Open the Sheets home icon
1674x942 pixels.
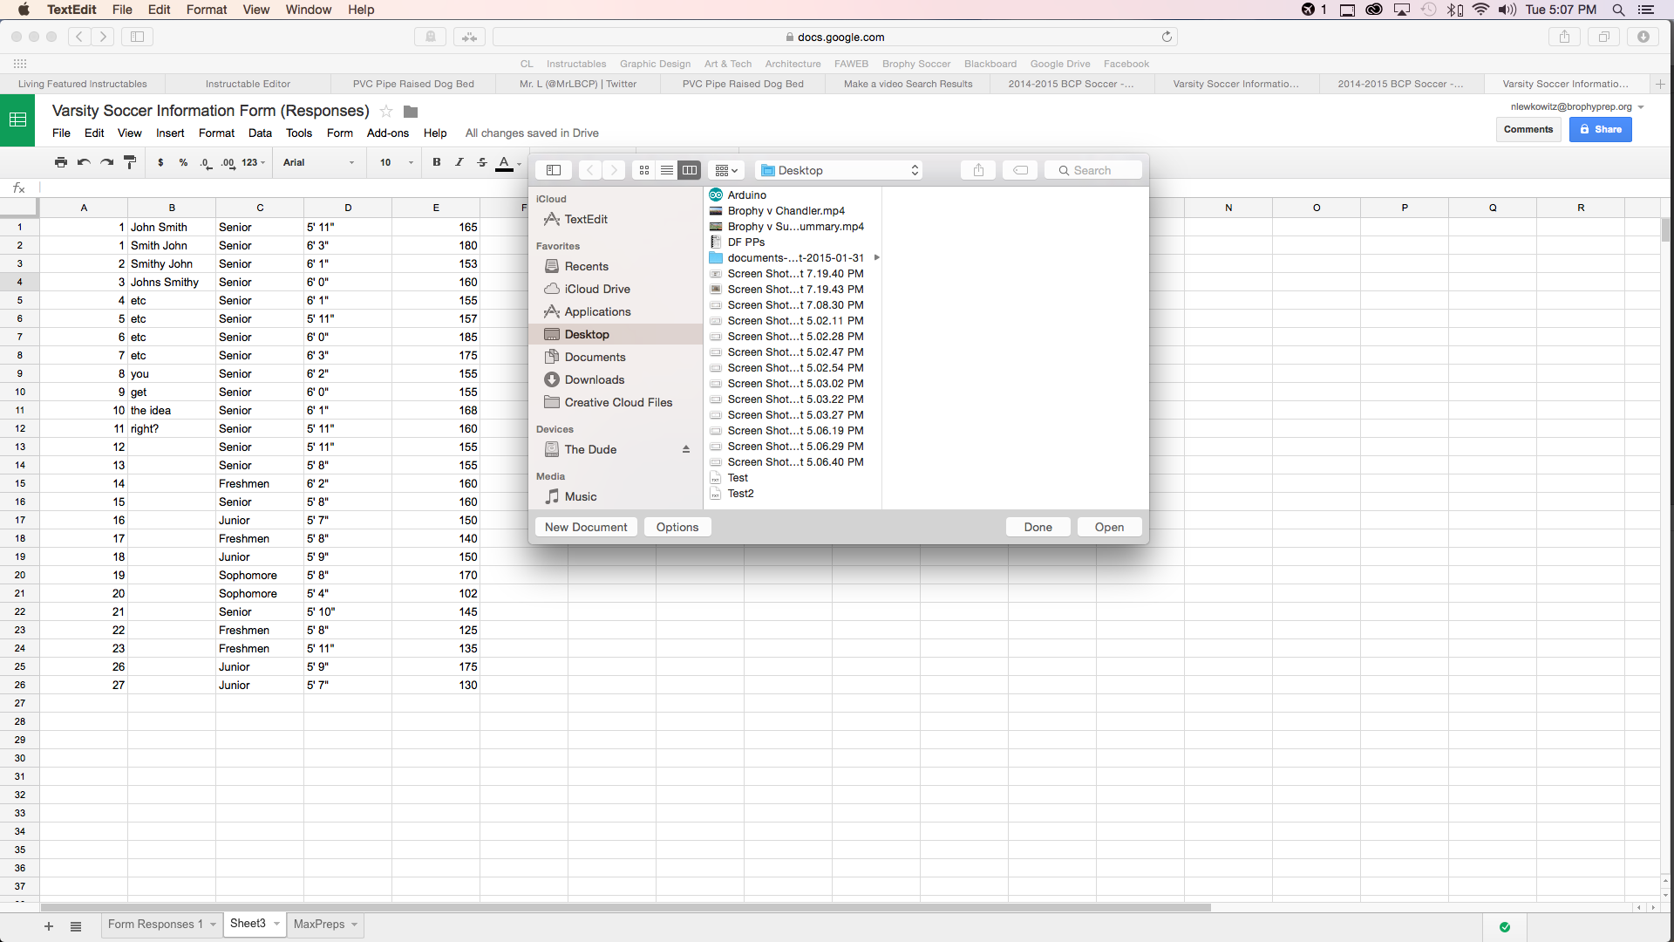[x=17, y=119]
